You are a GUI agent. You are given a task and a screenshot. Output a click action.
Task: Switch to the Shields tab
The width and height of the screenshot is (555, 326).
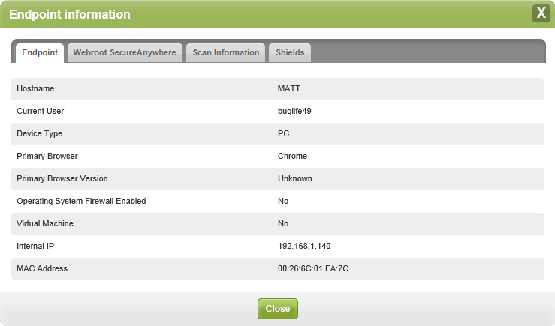tap(290, 53)
